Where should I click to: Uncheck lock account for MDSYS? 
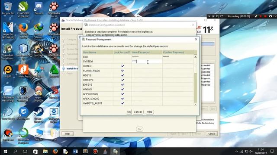(x=122, y=75)
